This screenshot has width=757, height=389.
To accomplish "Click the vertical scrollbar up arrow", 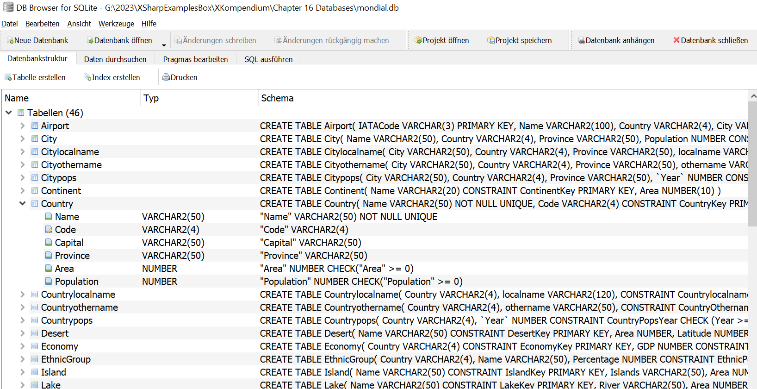I will [753, 96].
